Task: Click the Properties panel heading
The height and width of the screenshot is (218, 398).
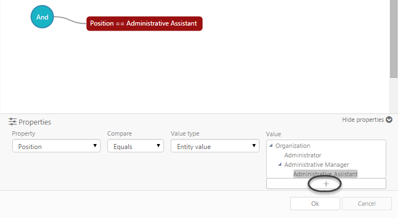Action: pos(35,122)
